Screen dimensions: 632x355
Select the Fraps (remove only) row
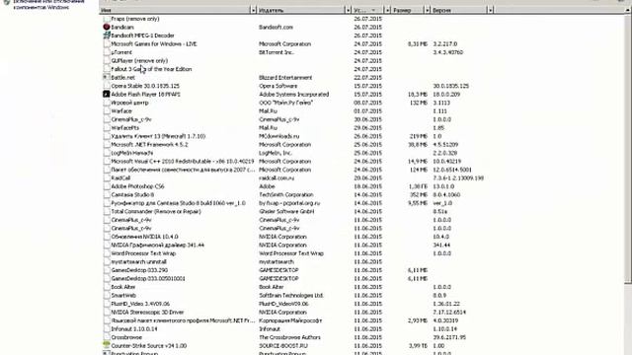pos(135,19)
